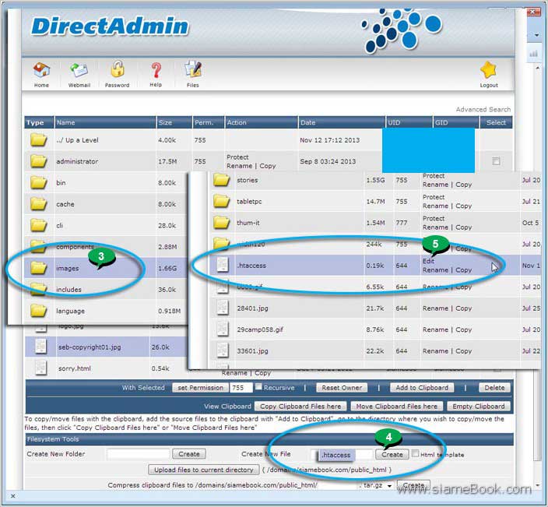Focus the Create New File name field
This screenshot has width=548, height=507.
pos(342,455)
